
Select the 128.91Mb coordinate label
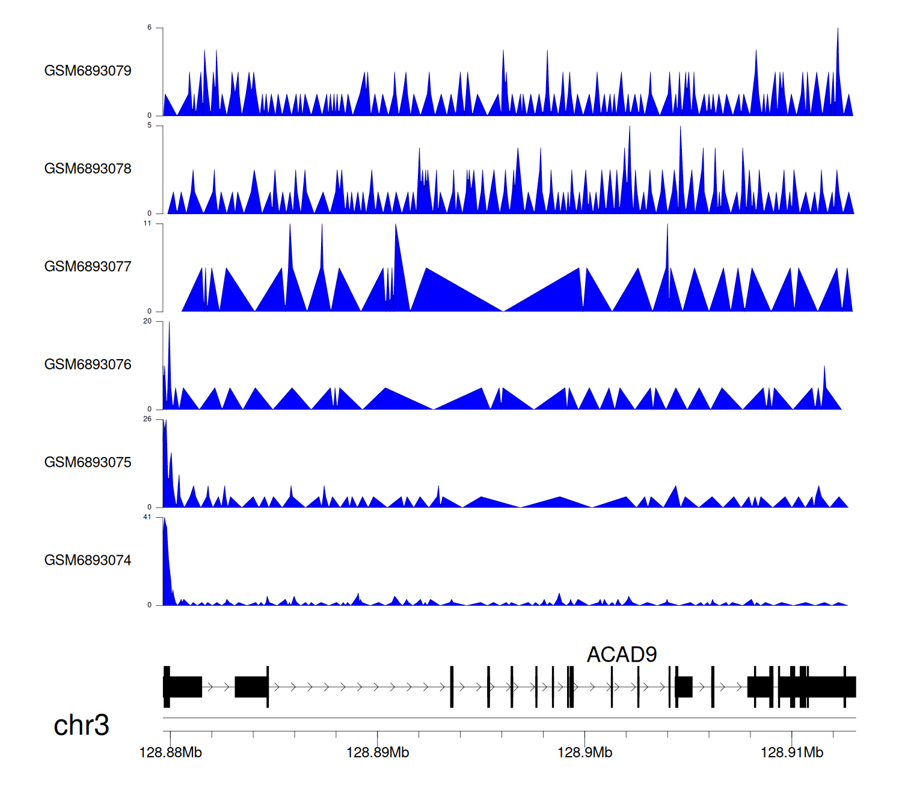(791, 752)
